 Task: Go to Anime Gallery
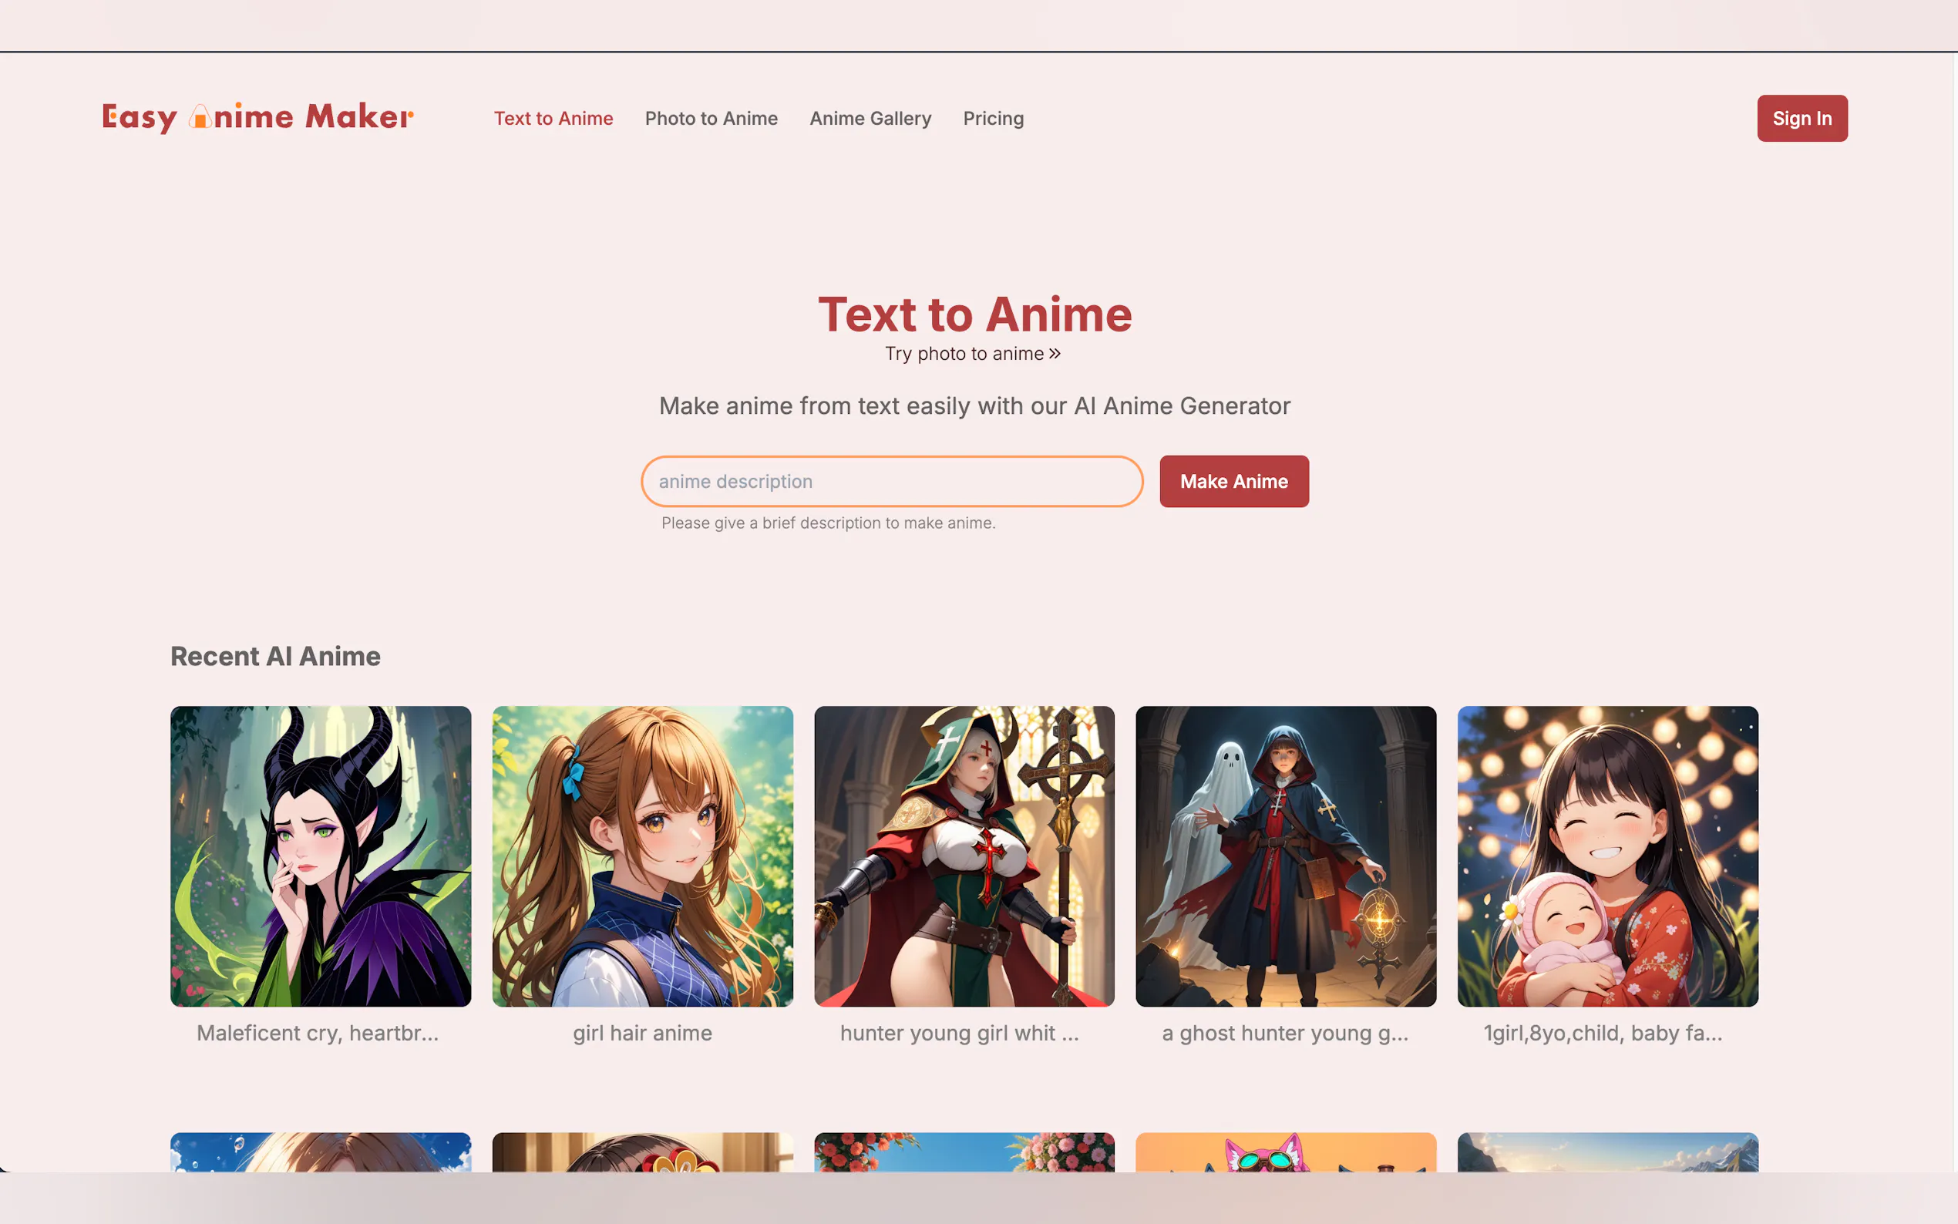point(870,118)
